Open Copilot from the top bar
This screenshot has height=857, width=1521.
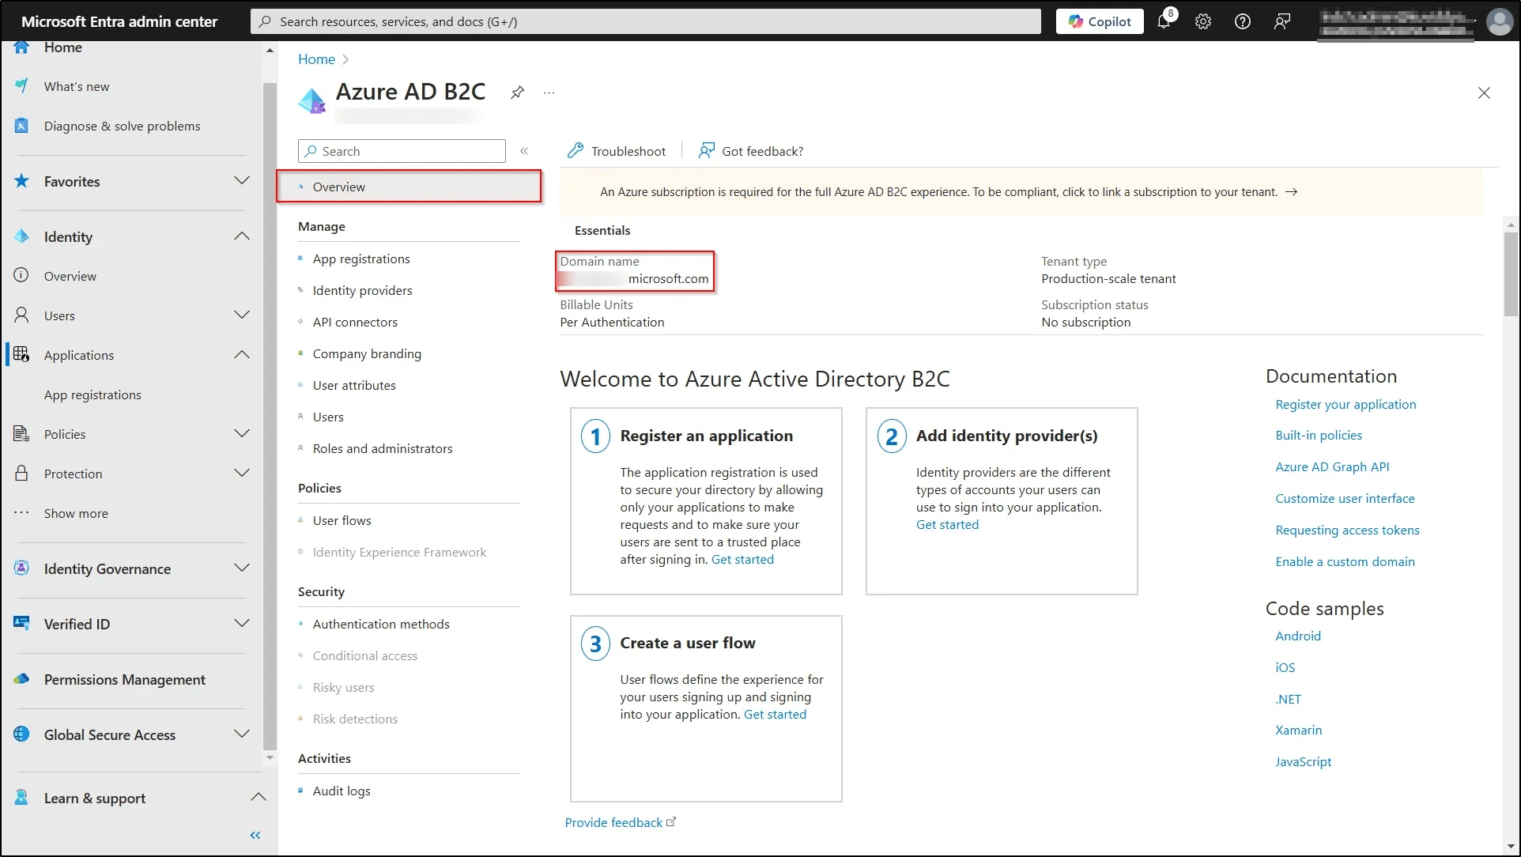(1099, 21)
